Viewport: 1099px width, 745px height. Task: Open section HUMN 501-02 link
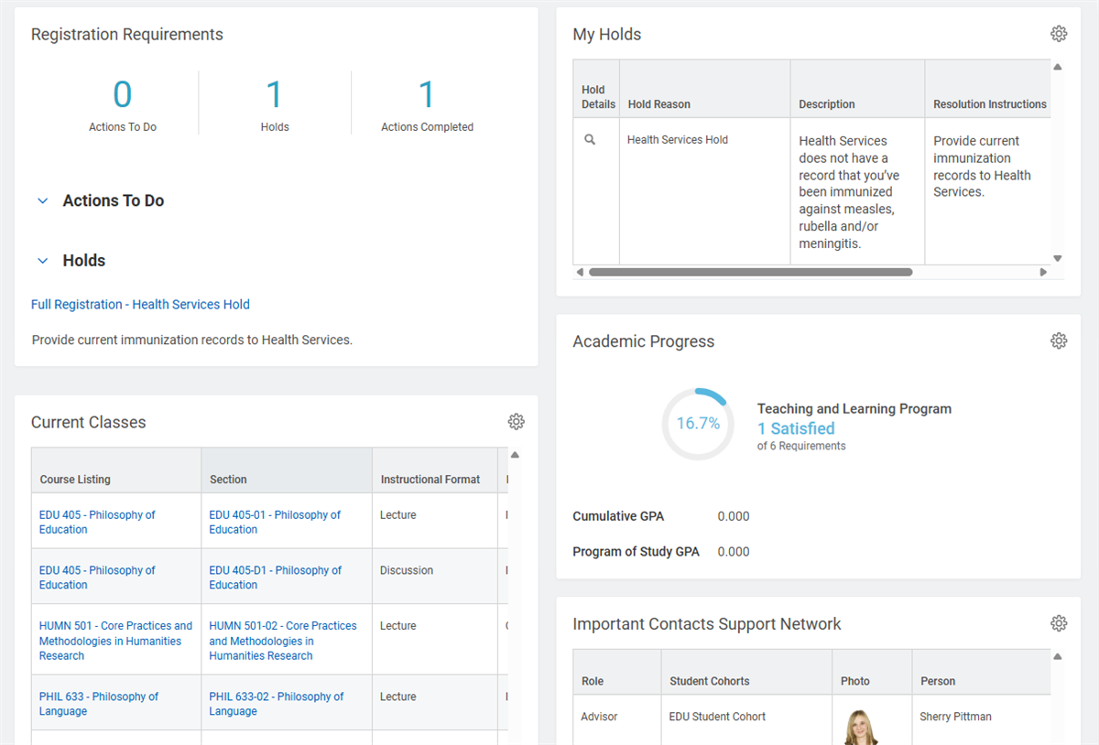point(283,641)
